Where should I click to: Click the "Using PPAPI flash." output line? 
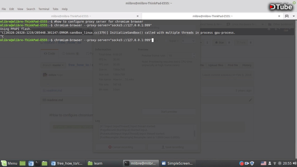pyautogui.click(x=16, y=29)
